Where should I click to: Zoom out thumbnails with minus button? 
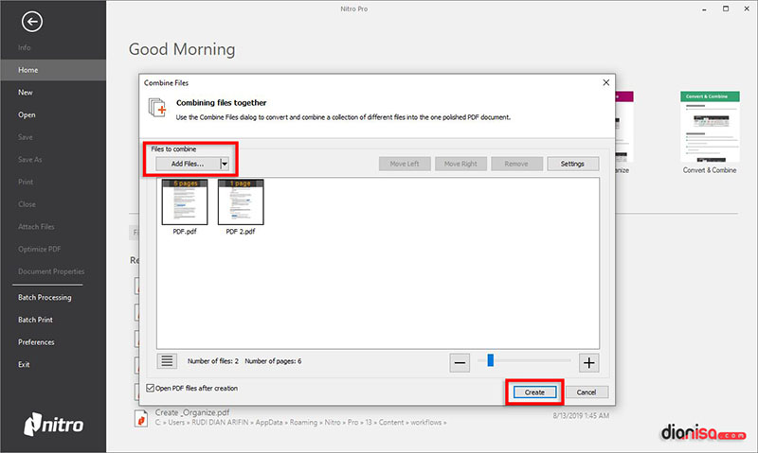pyautogui.click(x=460, y=363)
